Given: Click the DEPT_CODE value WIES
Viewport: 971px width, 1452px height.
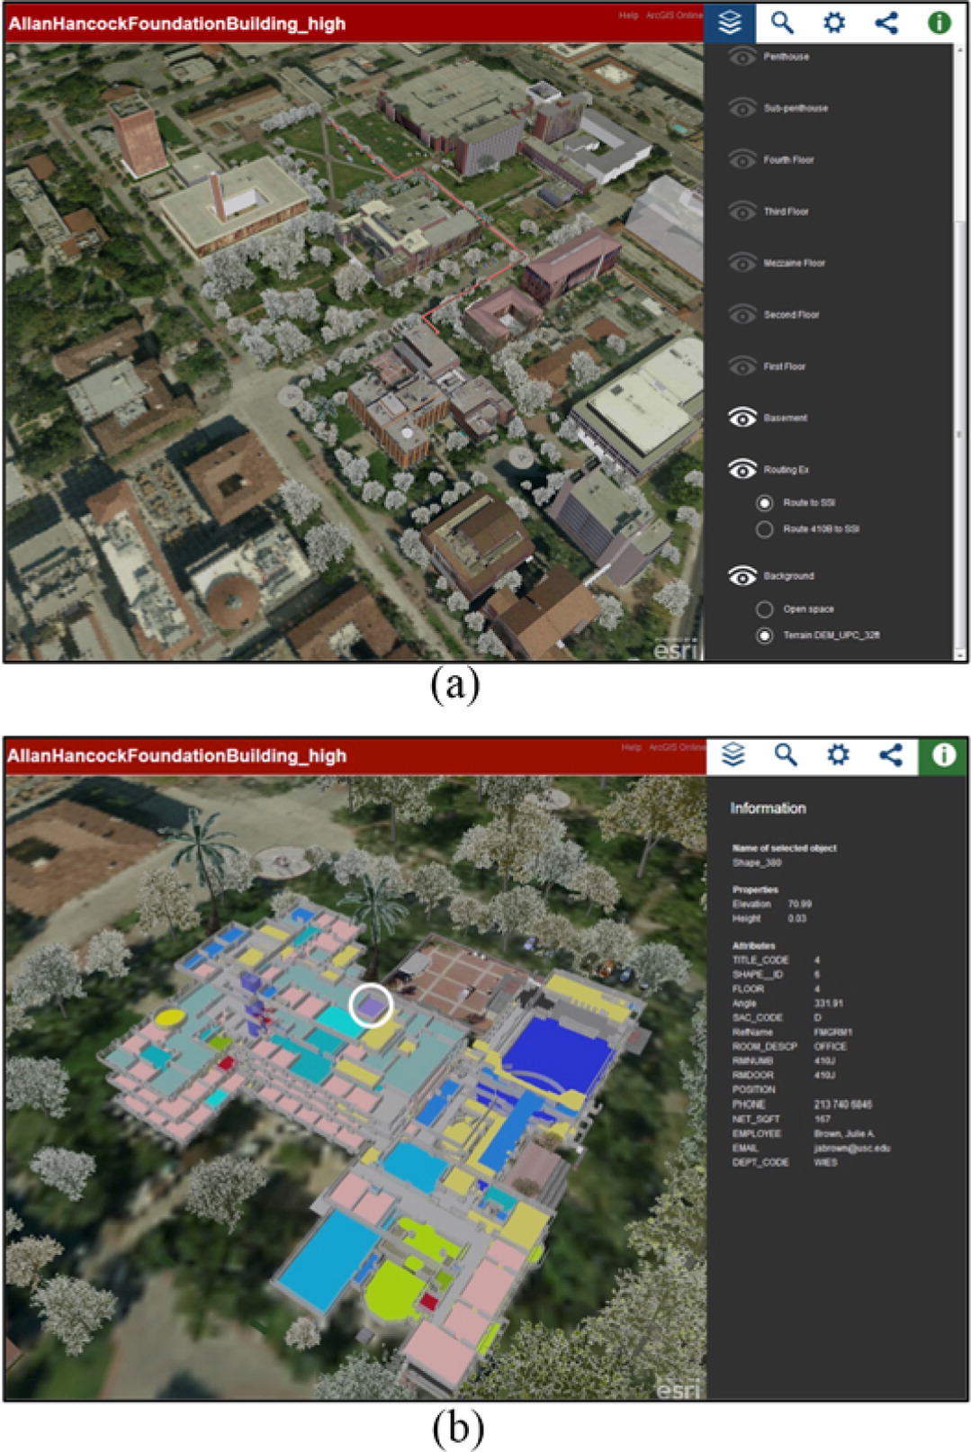Looking at the screenshot, I should point(825,1162).
